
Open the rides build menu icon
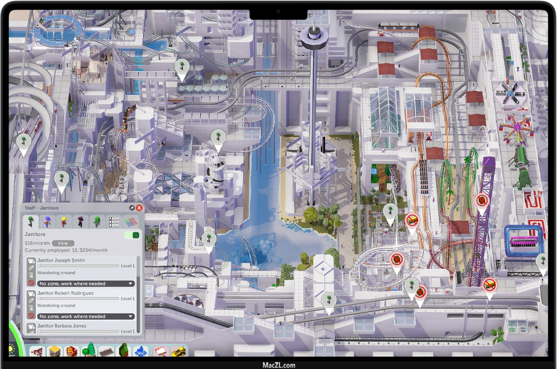37,351
